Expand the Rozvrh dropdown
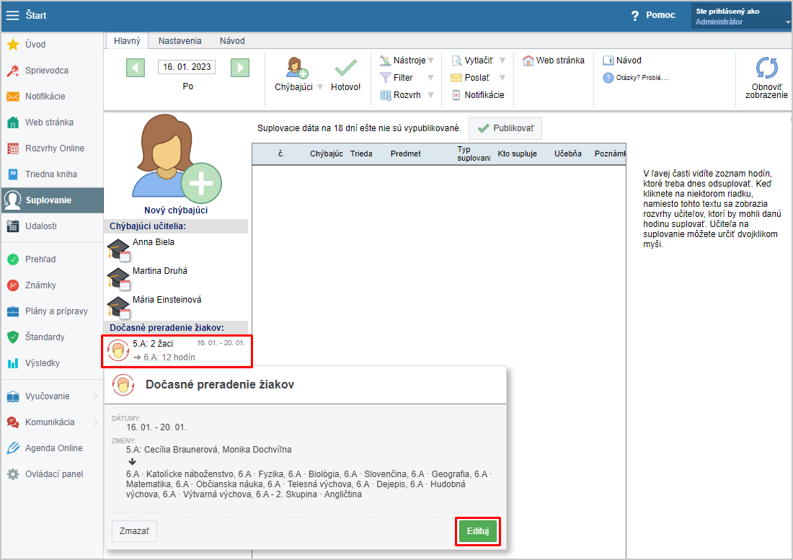This screenshot has height=560, width=793. coord(431,95)
